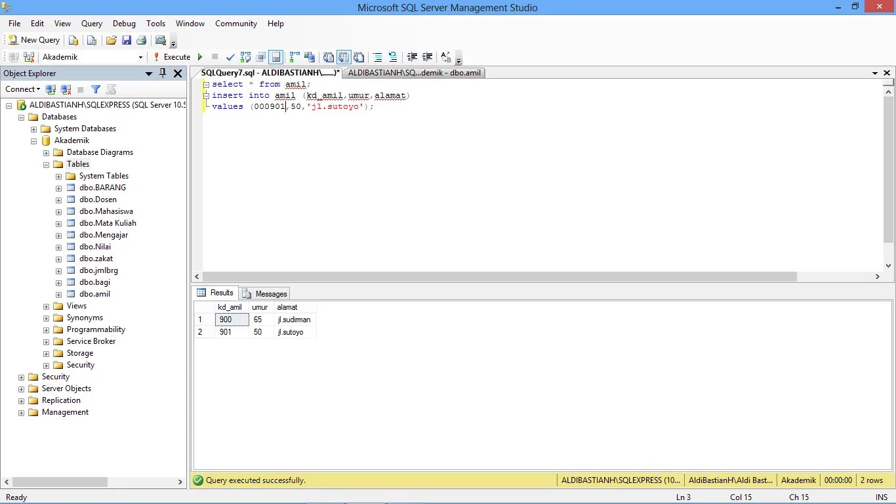Uncomment the selected lines icon
The width and height of the screenshot is (896, 504).
pos(393,57)
